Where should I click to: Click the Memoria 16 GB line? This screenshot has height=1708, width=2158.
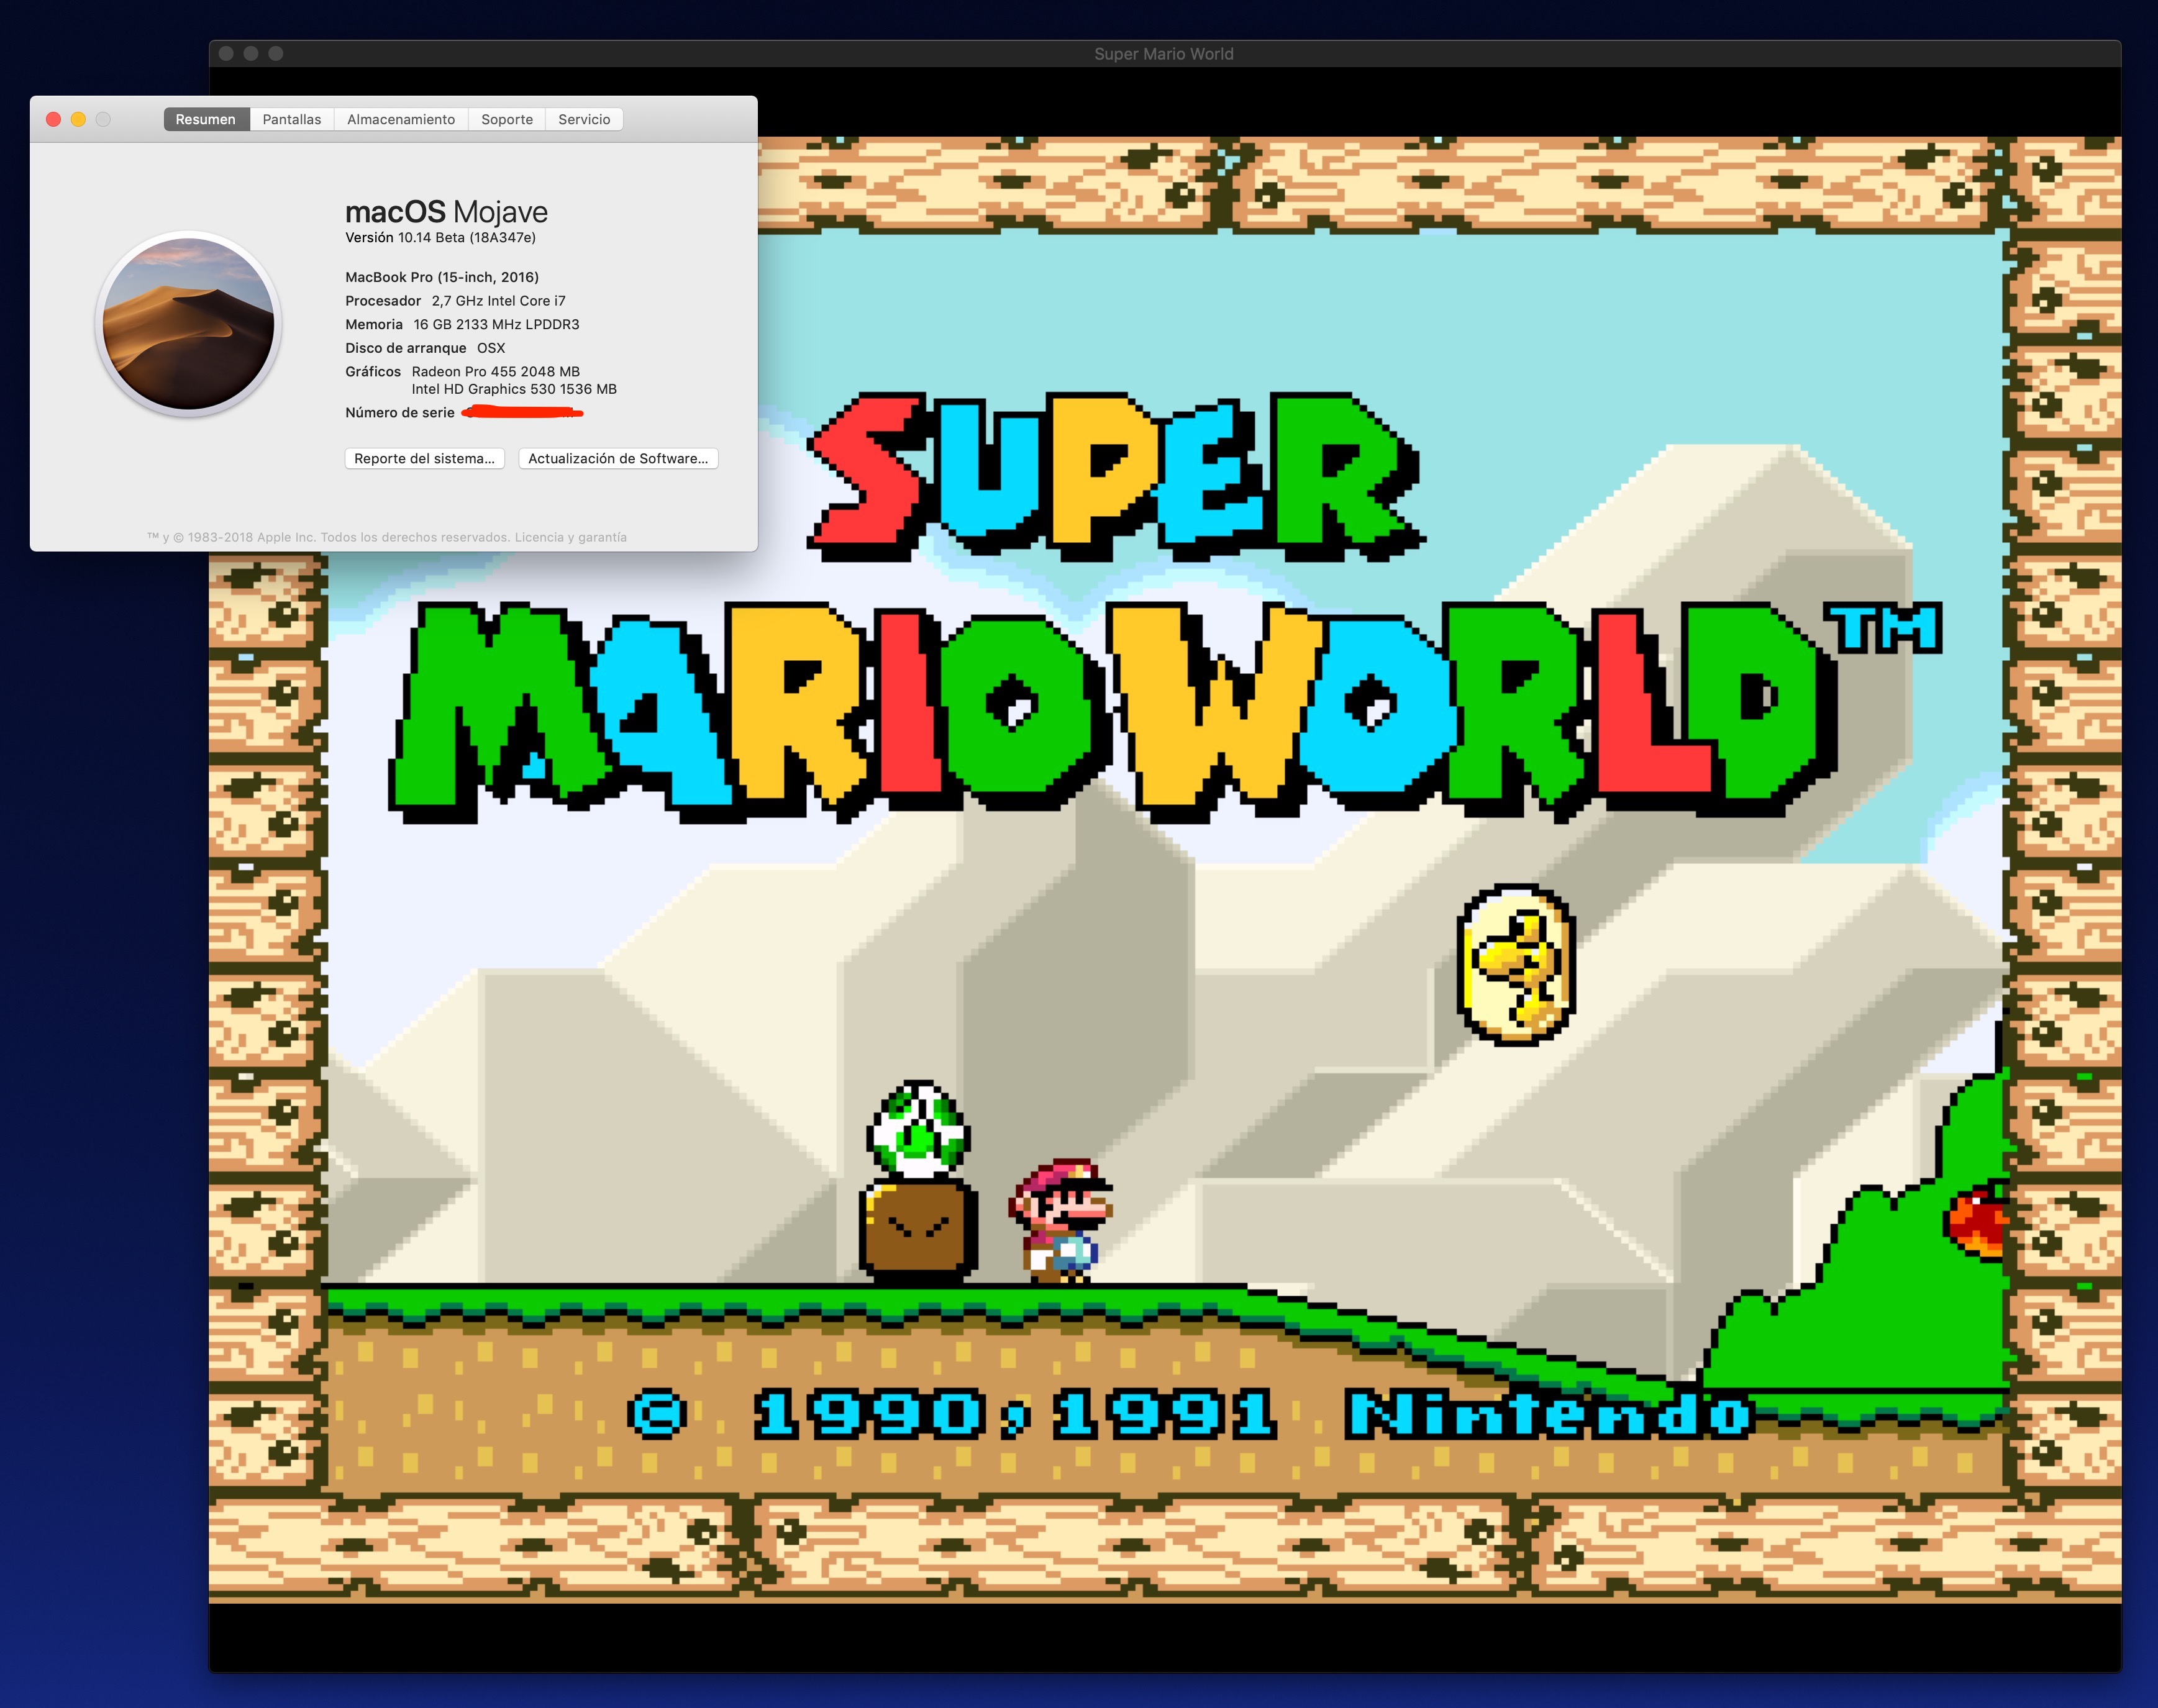(462, 324)
